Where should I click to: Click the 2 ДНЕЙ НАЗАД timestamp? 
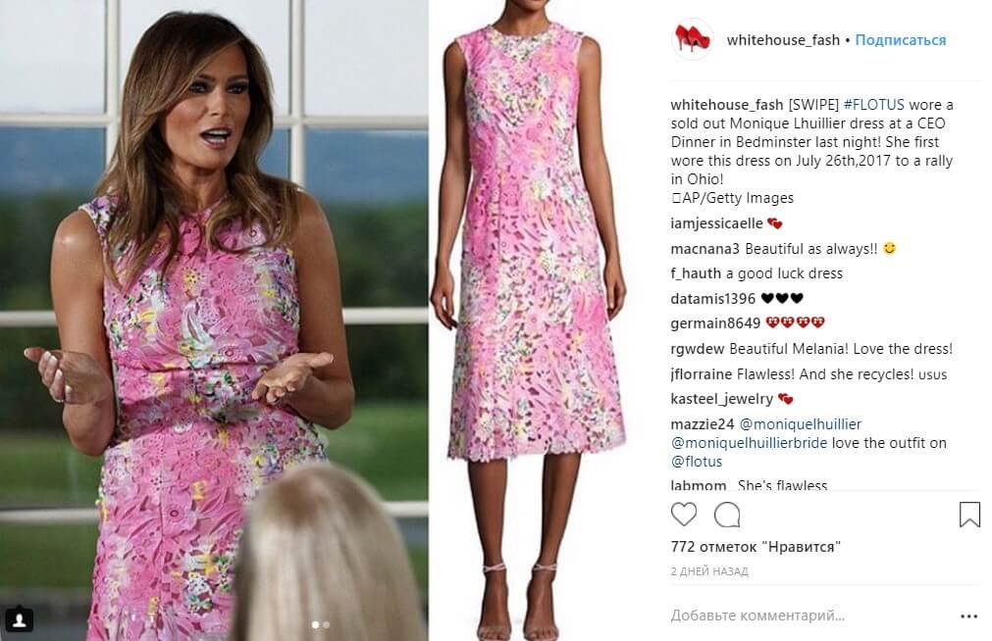point(709,571)
